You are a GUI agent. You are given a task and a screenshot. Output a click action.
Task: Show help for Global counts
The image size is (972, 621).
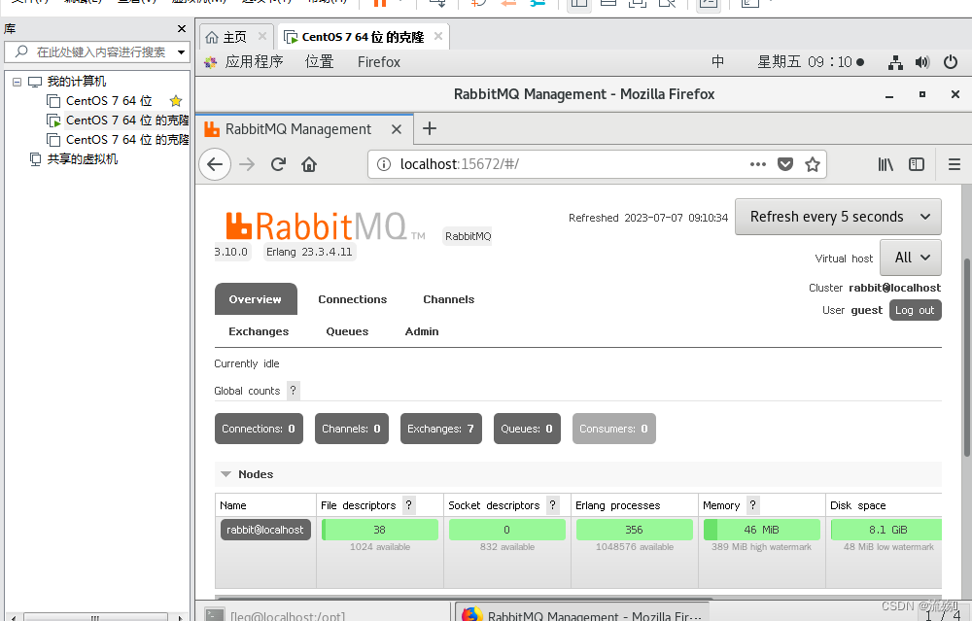[294, 391]
